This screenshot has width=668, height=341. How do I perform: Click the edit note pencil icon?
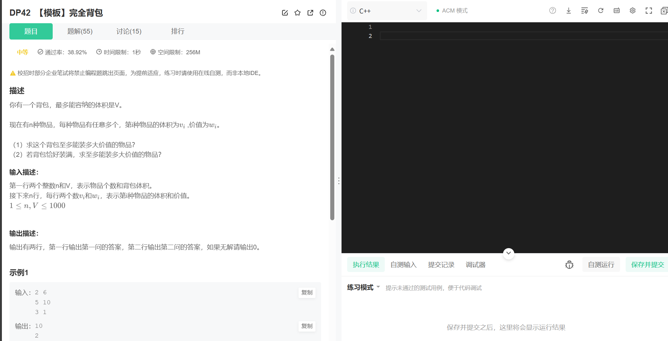point(285,13)
